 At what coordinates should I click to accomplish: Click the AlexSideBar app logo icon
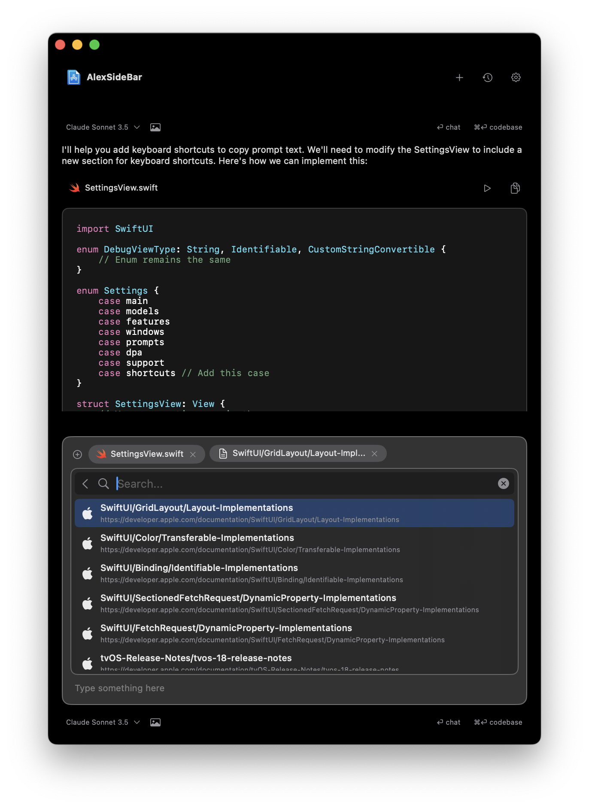coord(74,77)
